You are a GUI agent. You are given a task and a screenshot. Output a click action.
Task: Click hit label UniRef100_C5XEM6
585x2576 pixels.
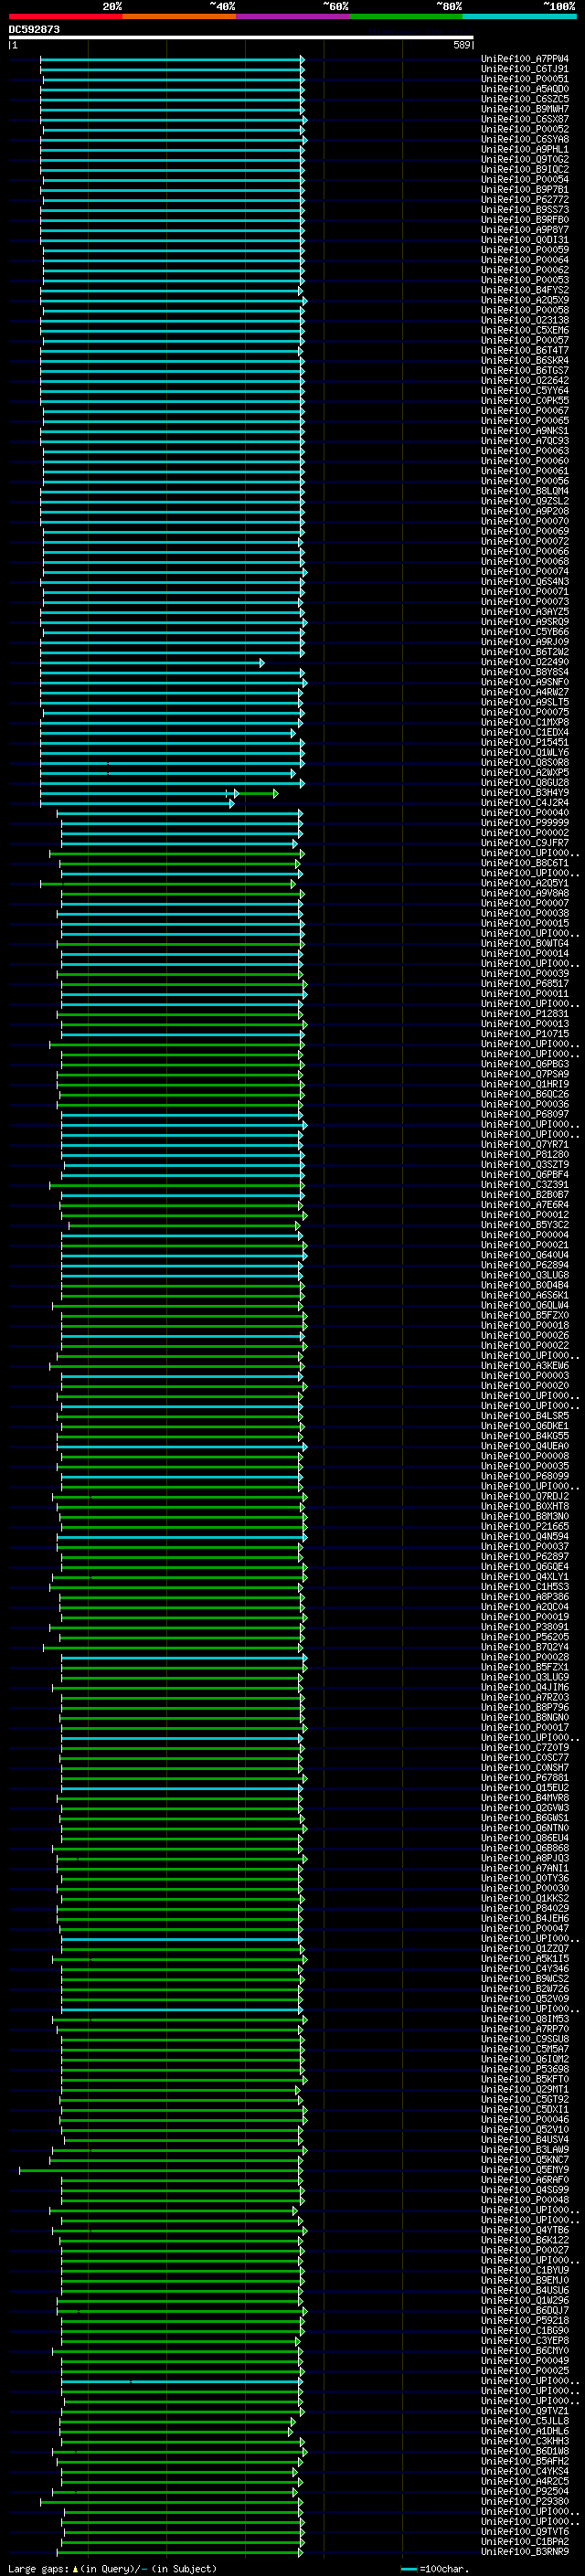(x=525, y=330)
